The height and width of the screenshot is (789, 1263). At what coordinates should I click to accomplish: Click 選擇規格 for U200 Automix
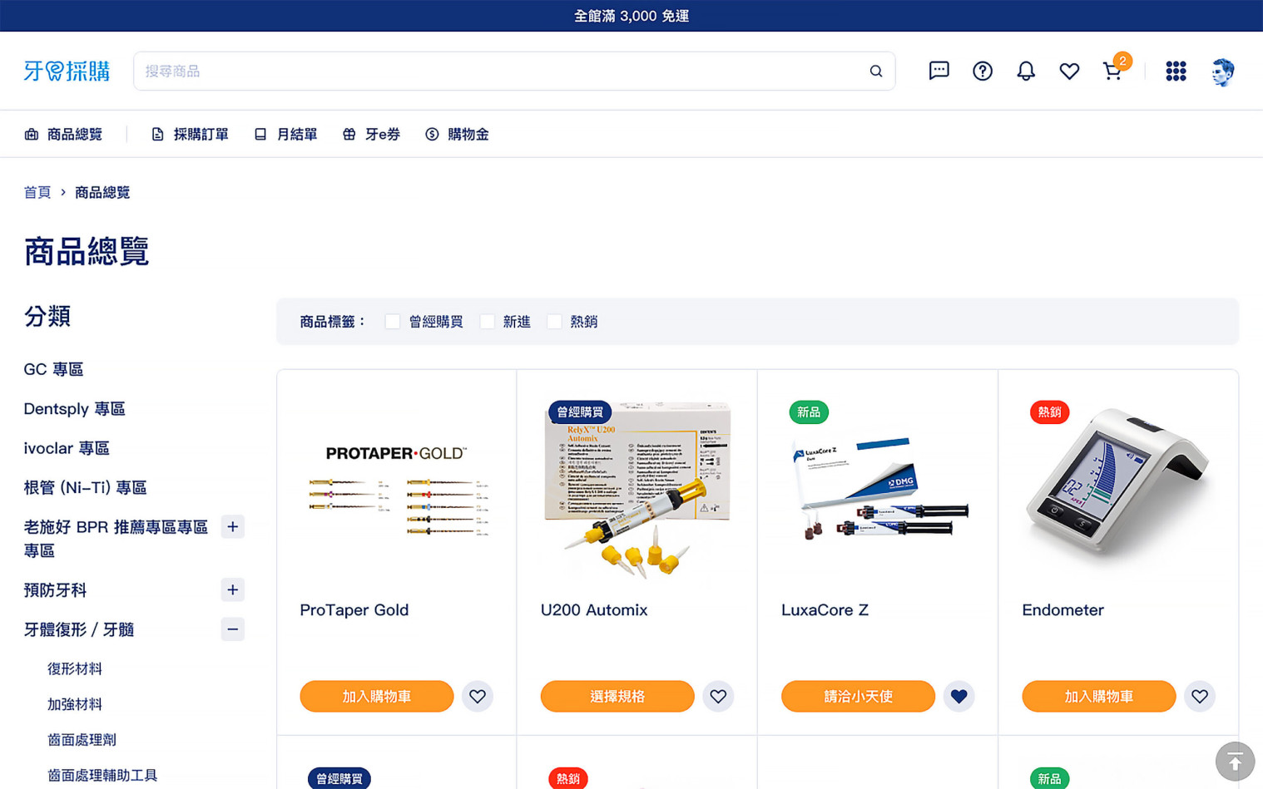coord(617,696)
